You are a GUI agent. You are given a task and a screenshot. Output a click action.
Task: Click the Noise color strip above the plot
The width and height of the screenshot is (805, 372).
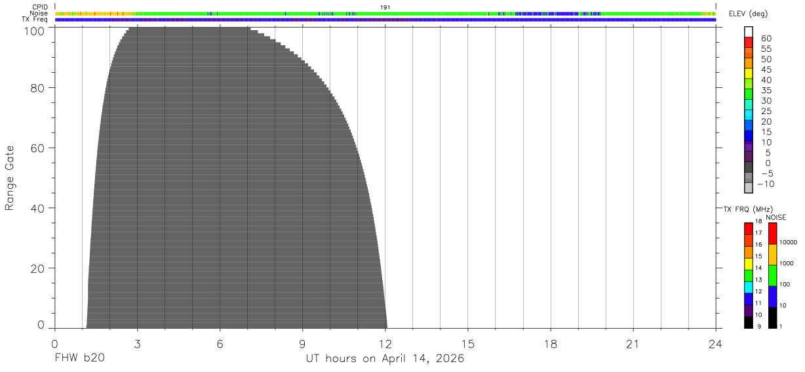tap(385, 13)
